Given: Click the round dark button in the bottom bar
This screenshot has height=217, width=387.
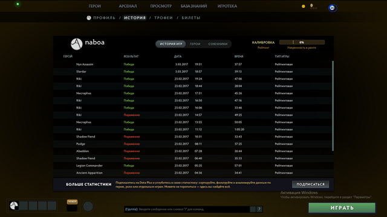Looking at the screenshot, I should click(x=88, y=206).
